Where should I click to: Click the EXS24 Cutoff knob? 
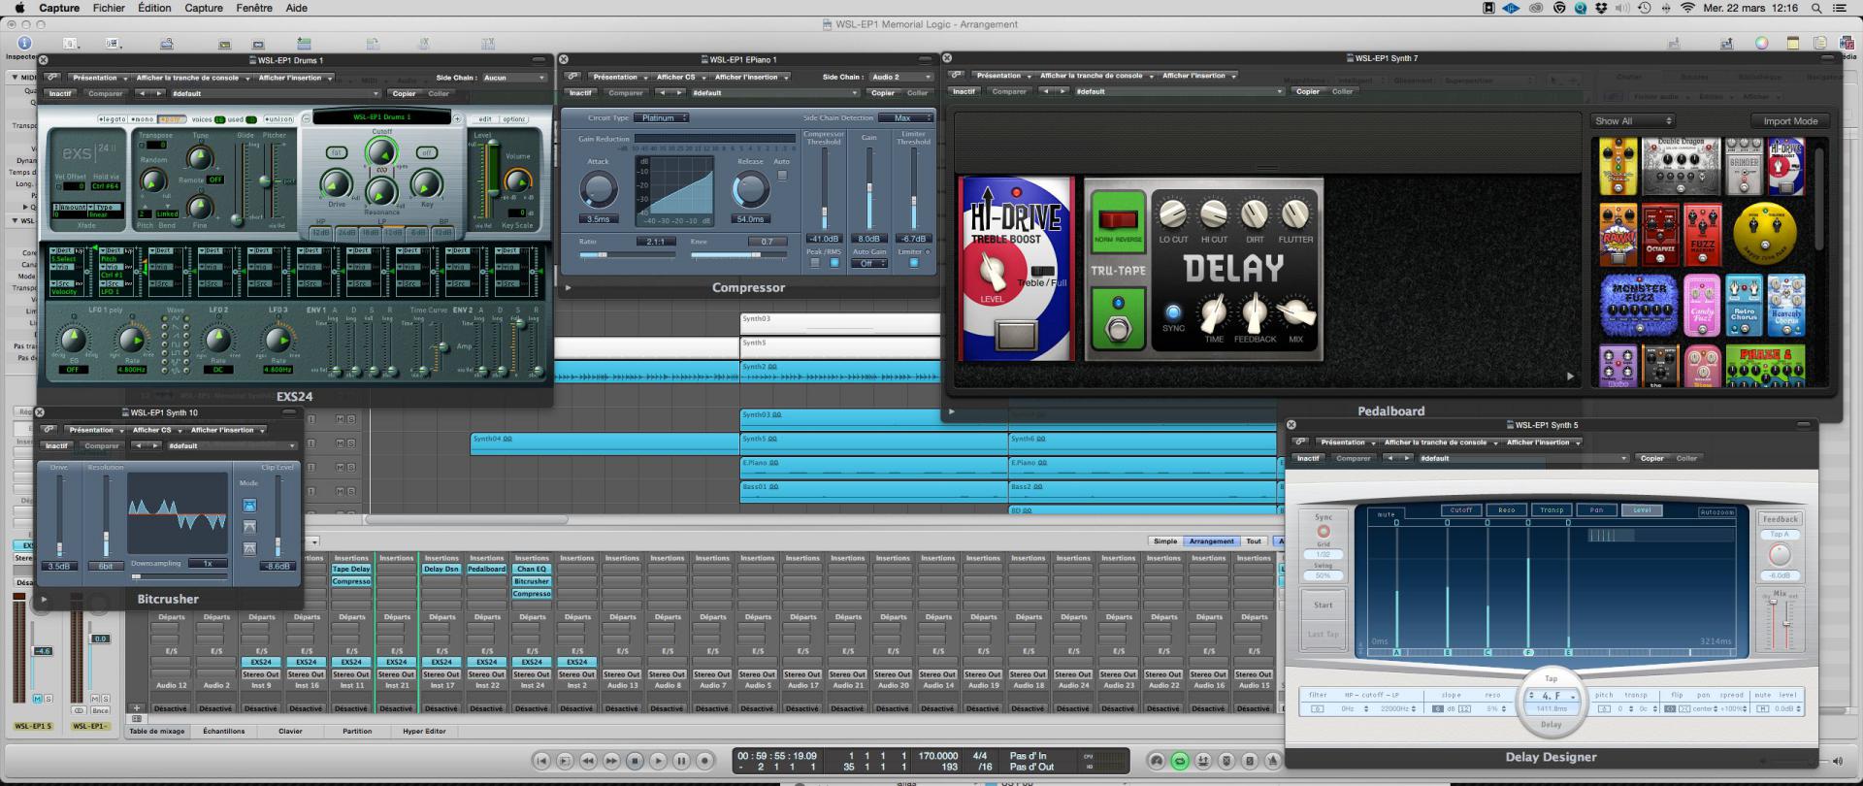(x=381, y=151)
